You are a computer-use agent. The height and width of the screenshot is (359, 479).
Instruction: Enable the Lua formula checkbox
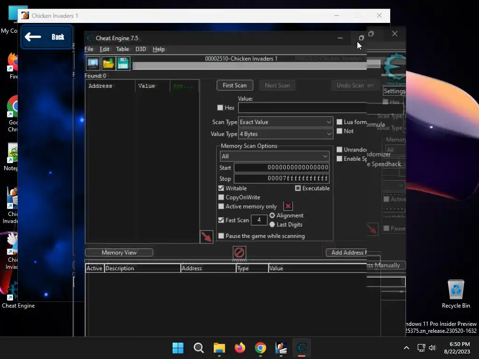[339, 122]
